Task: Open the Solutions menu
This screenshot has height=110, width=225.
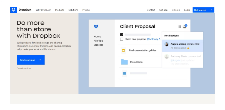Action: tap(73, 10)
